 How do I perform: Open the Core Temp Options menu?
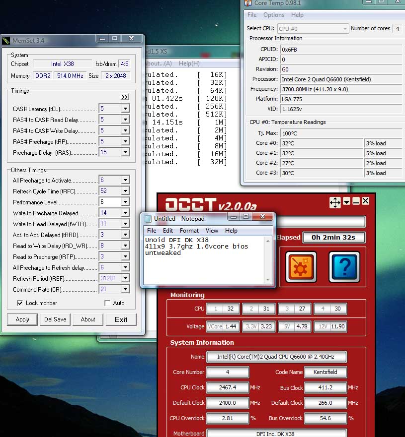(x=274, y=15)
